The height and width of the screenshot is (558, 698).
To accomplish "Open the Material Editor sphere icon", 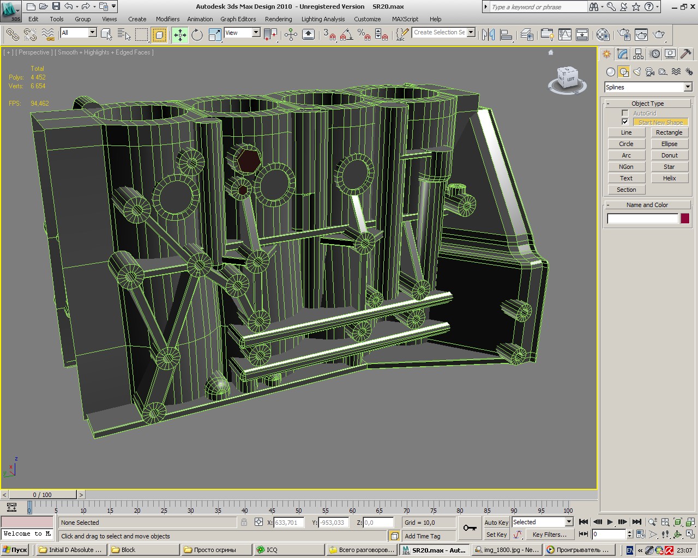I will tap(603, 35).
